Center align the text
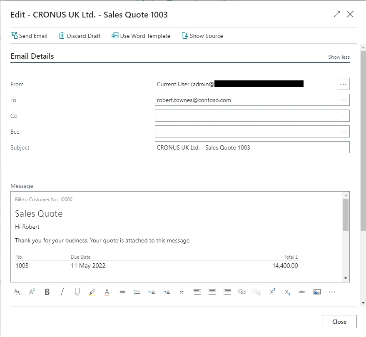This screenshot has height=337, width=366. tap(212, 292)
